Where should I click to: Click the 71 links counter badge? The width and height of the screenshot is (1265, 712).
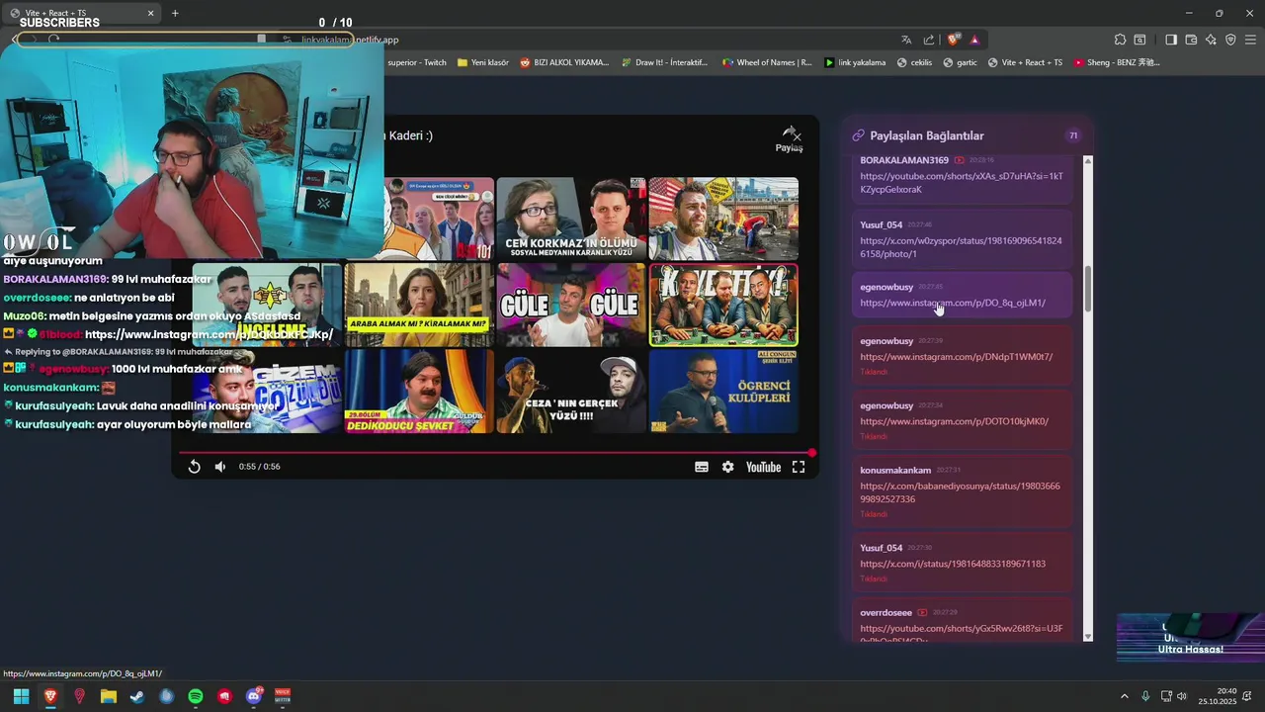point(1073,135)
